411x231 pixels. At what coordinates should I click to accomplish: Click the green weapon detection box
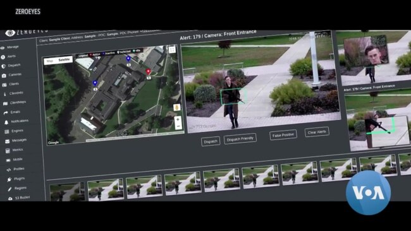tap(233, 97)
